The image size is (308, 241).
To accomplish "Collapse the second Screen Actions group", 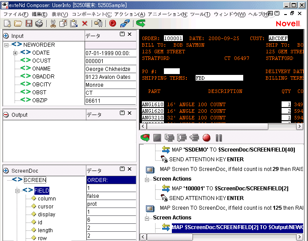I will (x=147, y=219).
